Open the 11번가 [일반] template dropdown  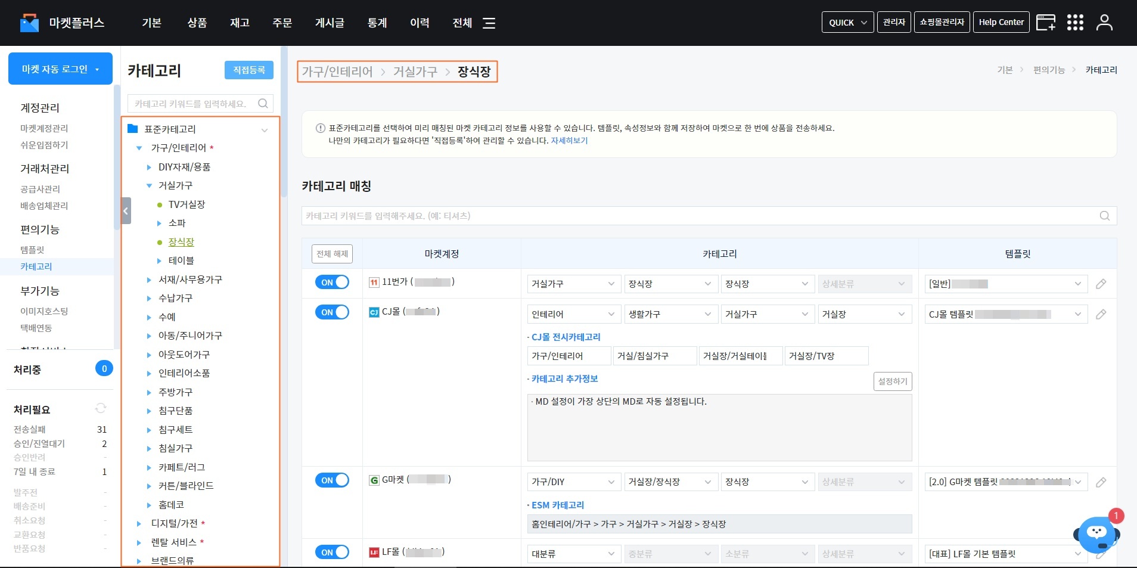[x=1006, y=284]
